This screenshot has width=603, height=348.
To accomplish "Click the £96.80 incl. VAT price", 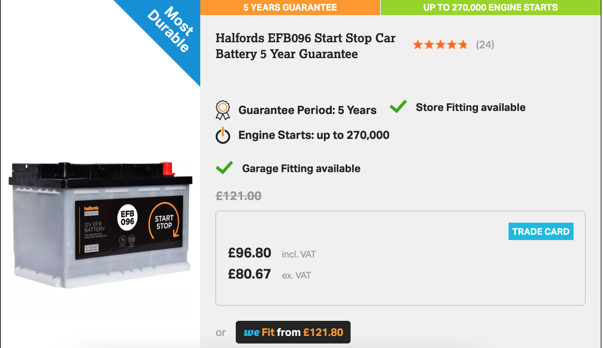I will coord(272,253).
